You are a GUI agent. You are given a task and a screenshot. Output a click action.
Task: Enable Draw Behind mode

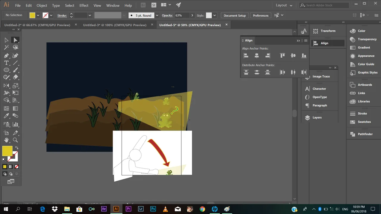[11, 174]
